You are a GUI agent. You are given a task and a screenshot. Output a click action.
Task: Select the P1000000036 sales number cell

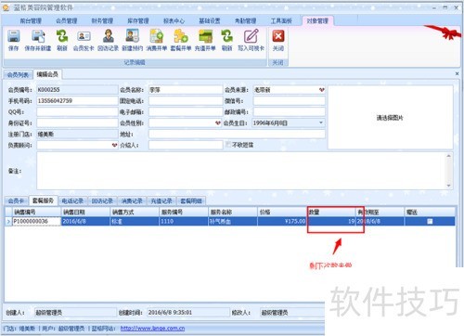[x=36, y=221]
